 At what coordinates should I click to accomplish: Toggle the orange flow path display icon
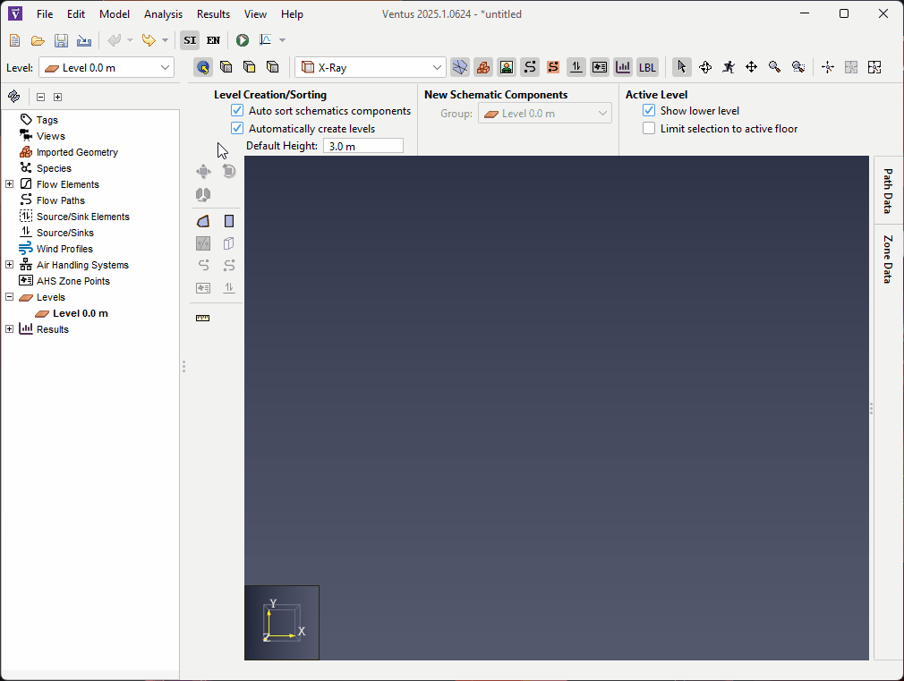[553, 67]
